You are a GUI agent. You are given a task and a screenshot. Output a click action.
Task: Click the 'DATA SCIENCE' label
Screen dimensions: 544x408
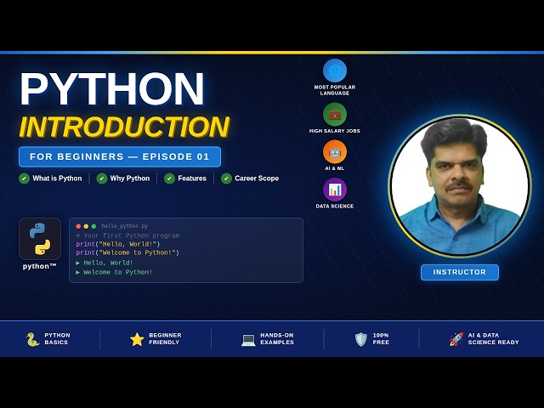pyautogui.click(x=334, y=206)
